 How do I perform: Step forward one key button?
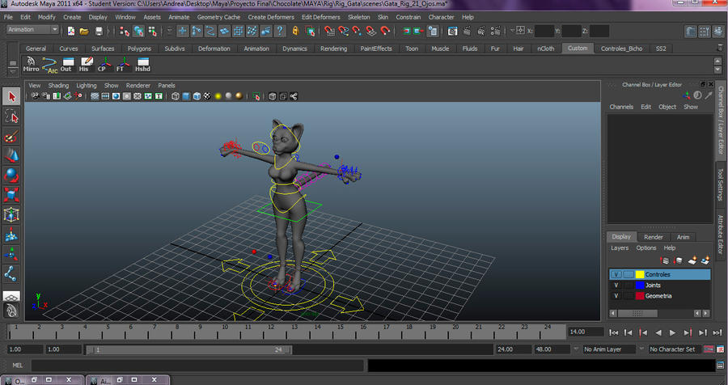[x=688, y=332]
